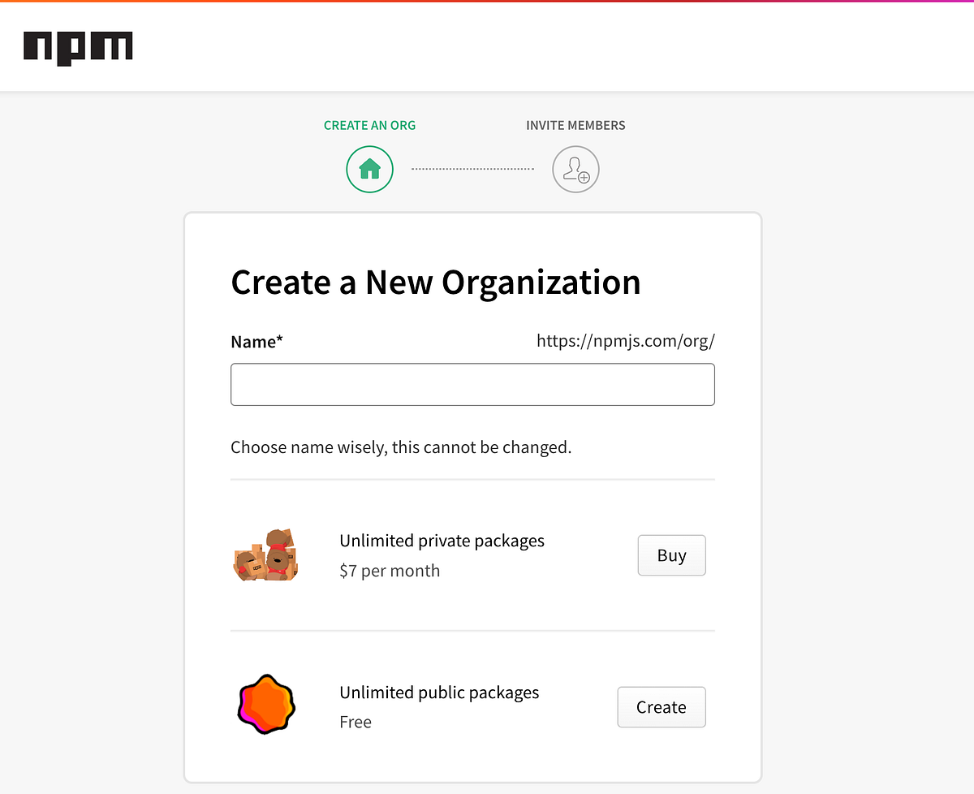
Task: Click the Buy button for private packages
Action: click(x=671, y=555)
